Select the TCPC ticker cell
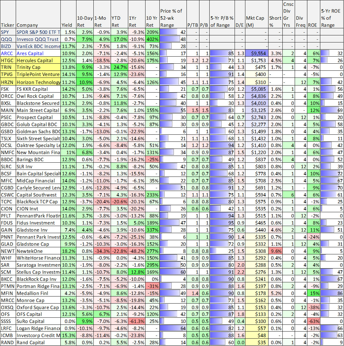 (8, 202)
